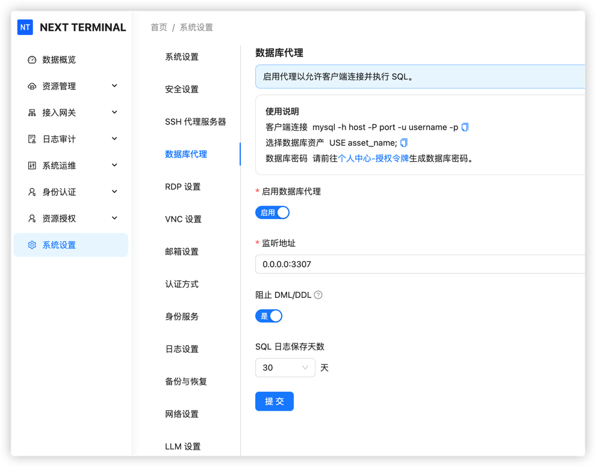Copy the mysql client connection command
Screen dimensions: 596x467
point(465,127)
